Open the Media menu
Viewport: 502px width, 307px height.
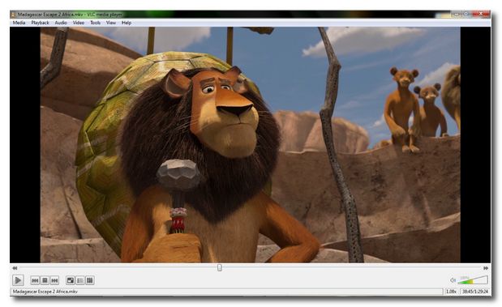(19, 23)
